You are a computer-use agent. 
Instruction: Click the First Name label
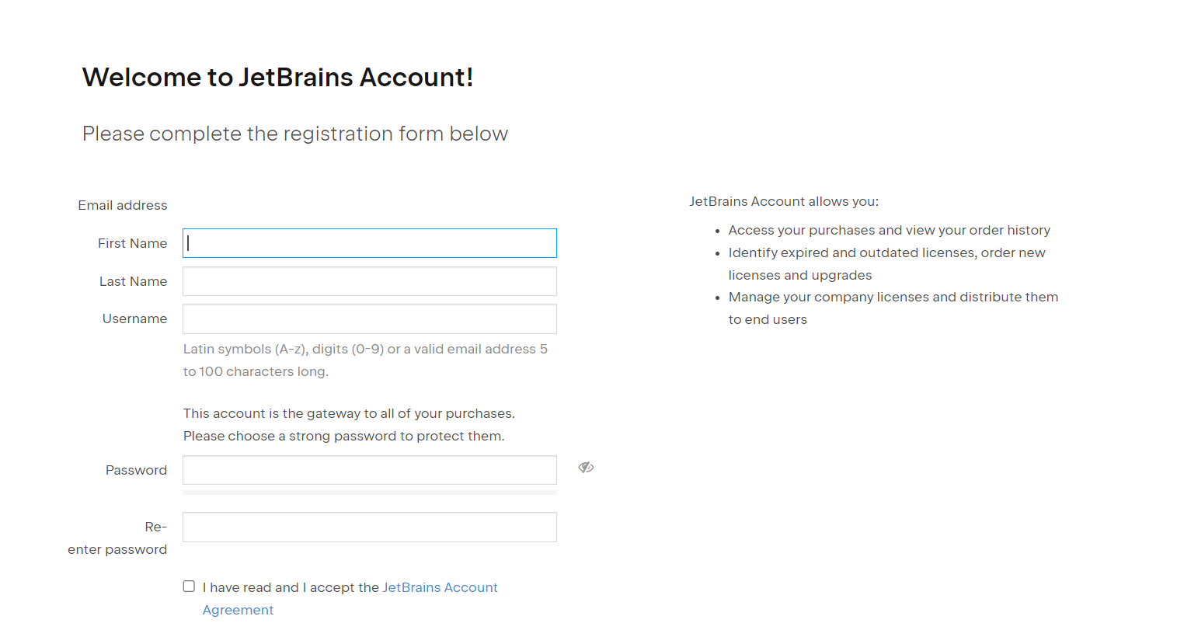click(132, 243)
